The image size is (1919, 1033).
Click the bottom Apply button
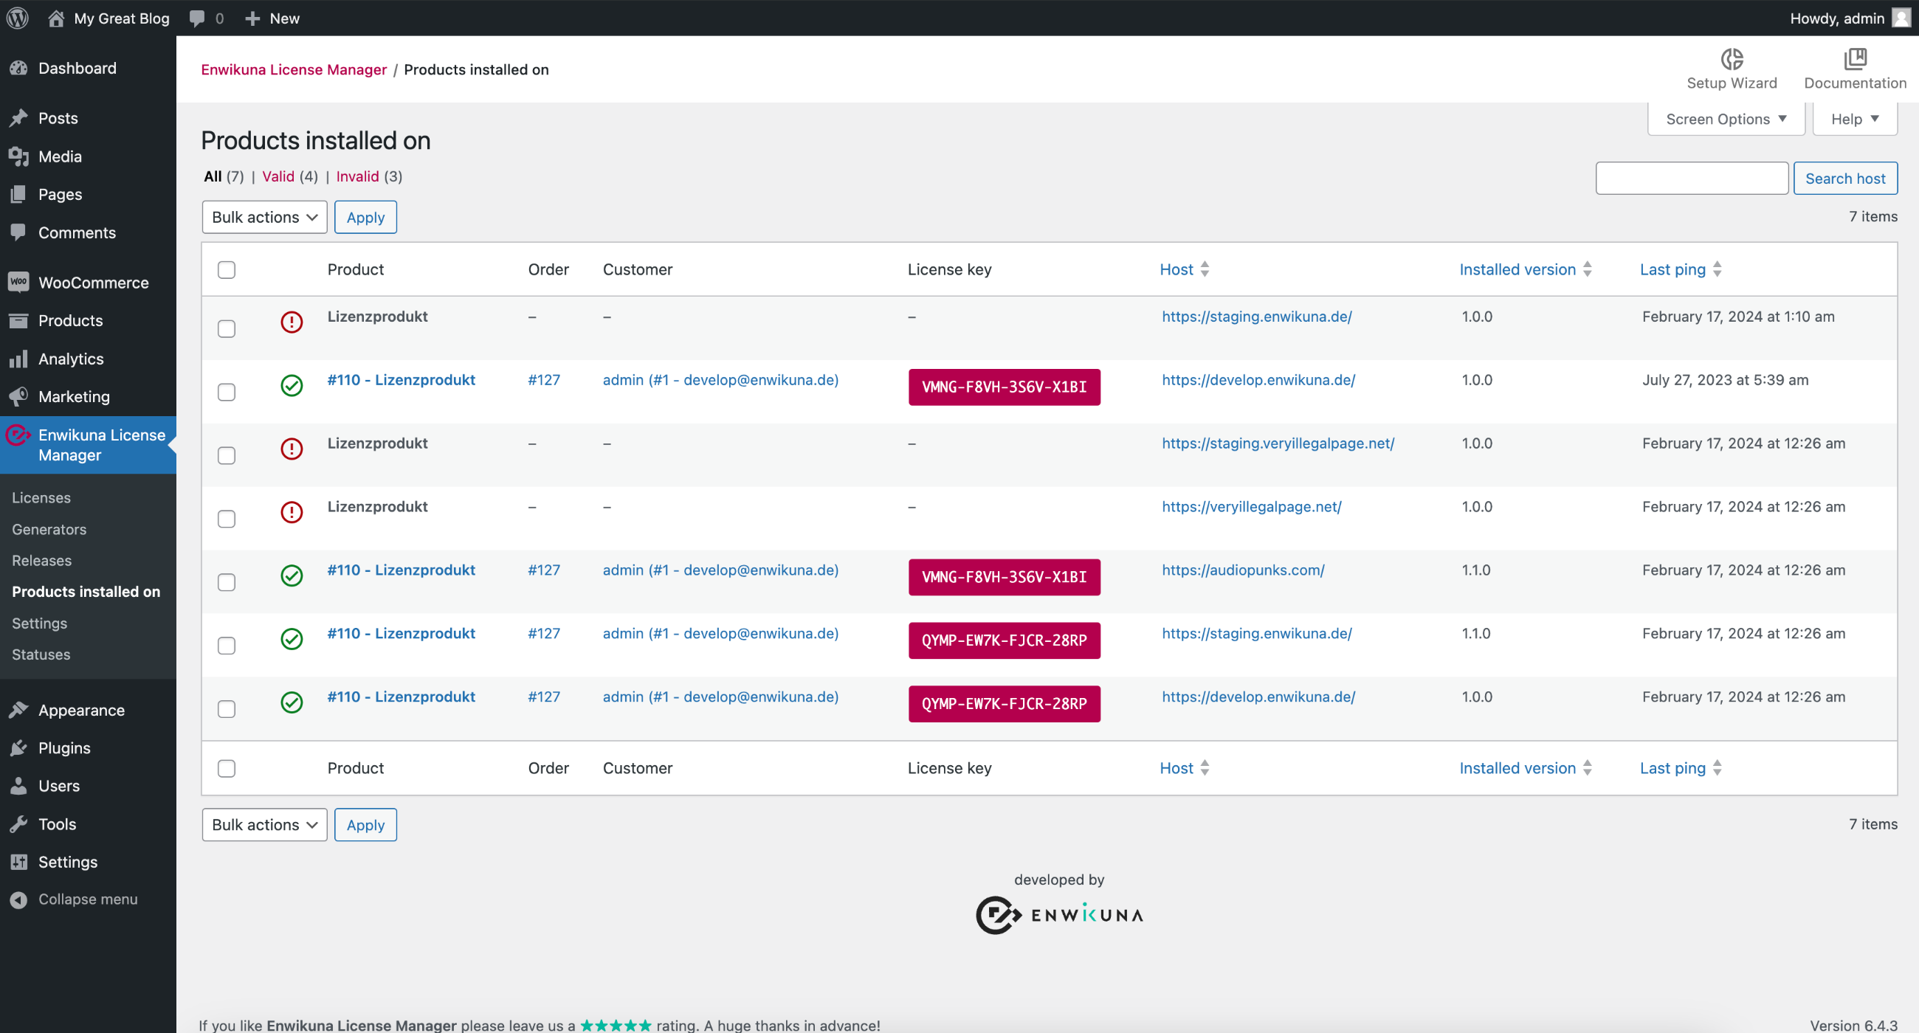coord(365,824)
